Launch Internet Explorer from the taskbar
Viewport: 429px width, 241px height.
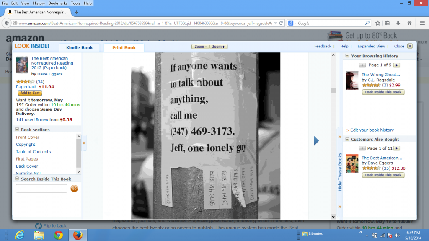tap(19, 234)
